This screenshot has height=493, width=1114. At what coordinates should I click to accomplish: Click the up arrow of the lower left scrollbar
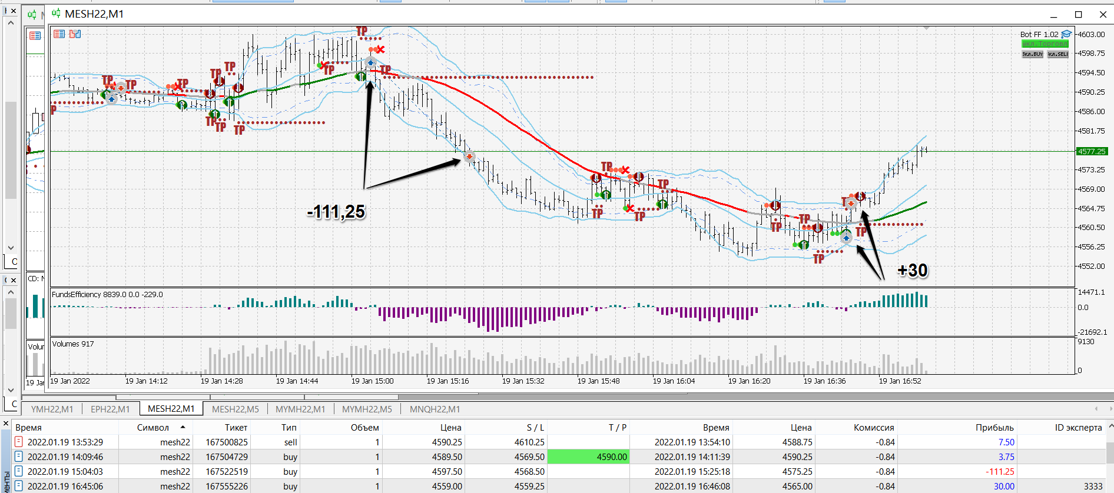pyautogui.click(x=11, y=292)
